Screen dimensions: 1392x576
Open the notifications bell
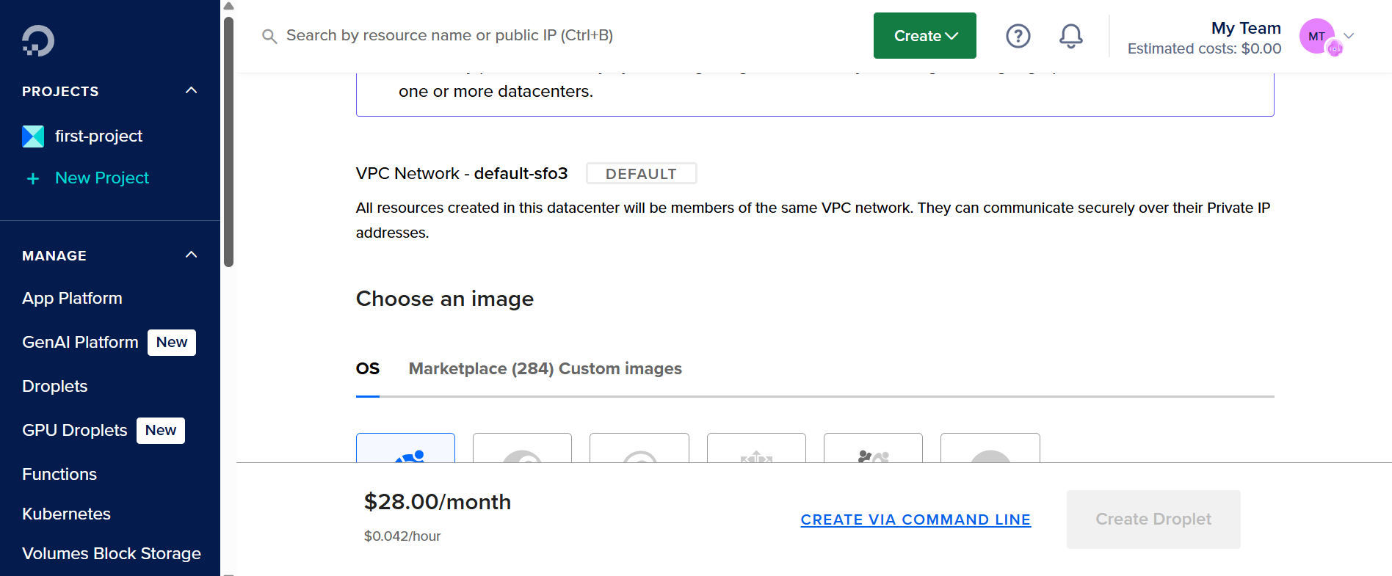1071,36
